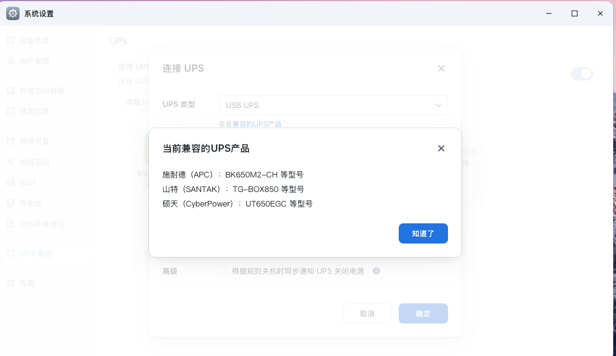The width and height of the screenshot is (616, 356).
Task: Maximize the 系统设置 window
Action: pyautogui.click(x=575, y=13)
